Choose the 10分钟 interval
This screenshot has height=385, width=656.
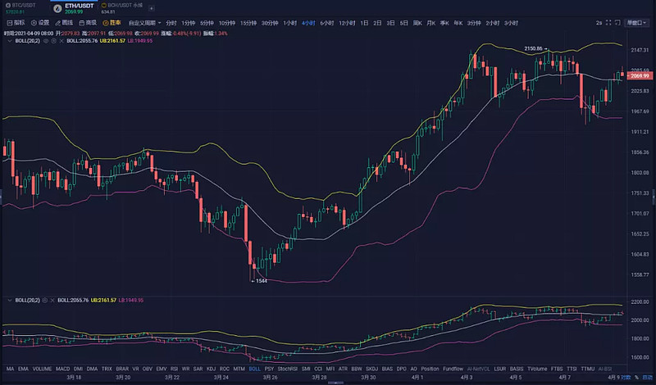[227, 23]
